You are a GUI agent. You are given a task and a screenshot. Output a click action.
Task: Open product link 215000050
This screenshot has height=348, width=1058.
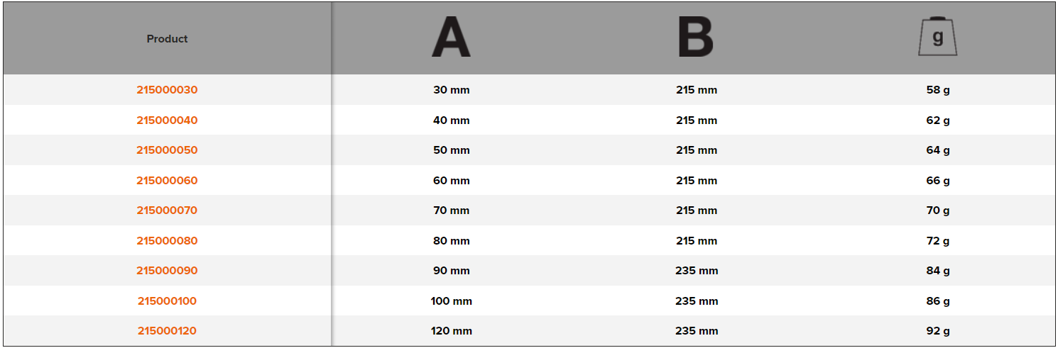coord(167,150)
